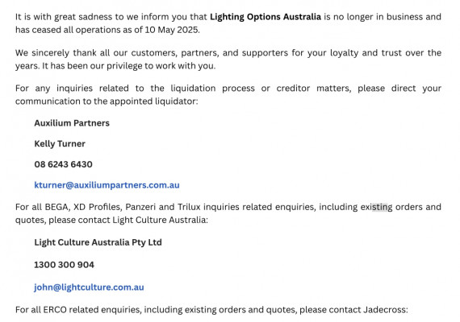This screenshot has height=322, width=460.
Task: Open the john@lightculture.com.au email link
Action: [89, 287]
